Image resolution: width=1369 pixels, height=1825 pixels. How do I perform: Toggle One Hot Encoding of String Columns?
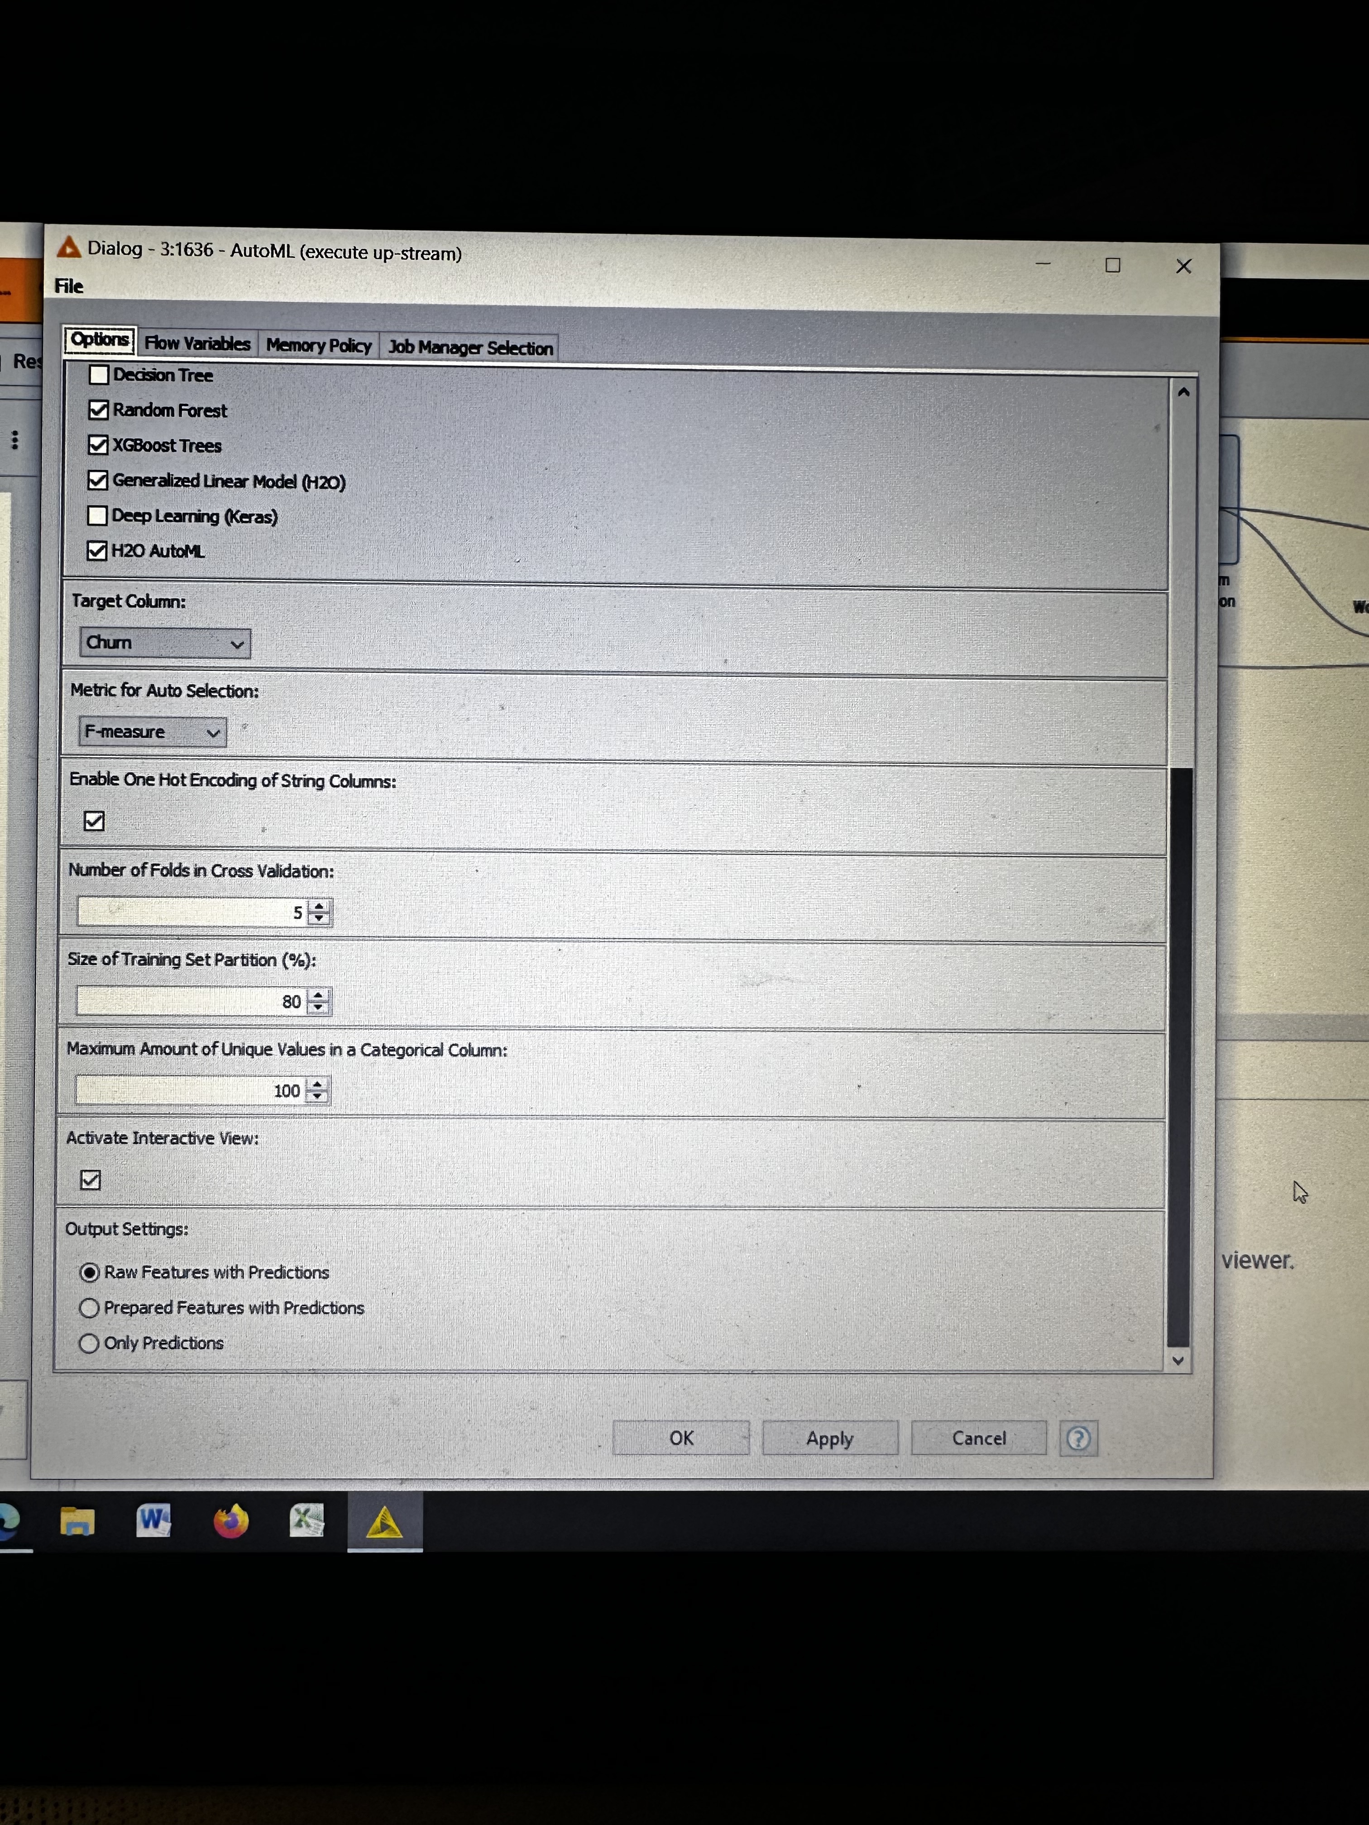pyautogui.click(x=94, y=821)
